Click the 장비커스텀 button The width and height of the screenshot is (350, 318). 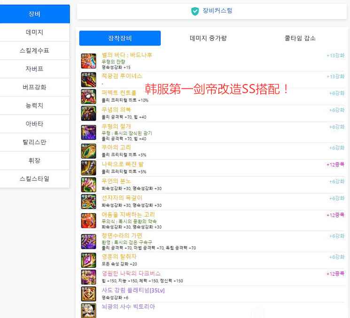tap(212, 11)
